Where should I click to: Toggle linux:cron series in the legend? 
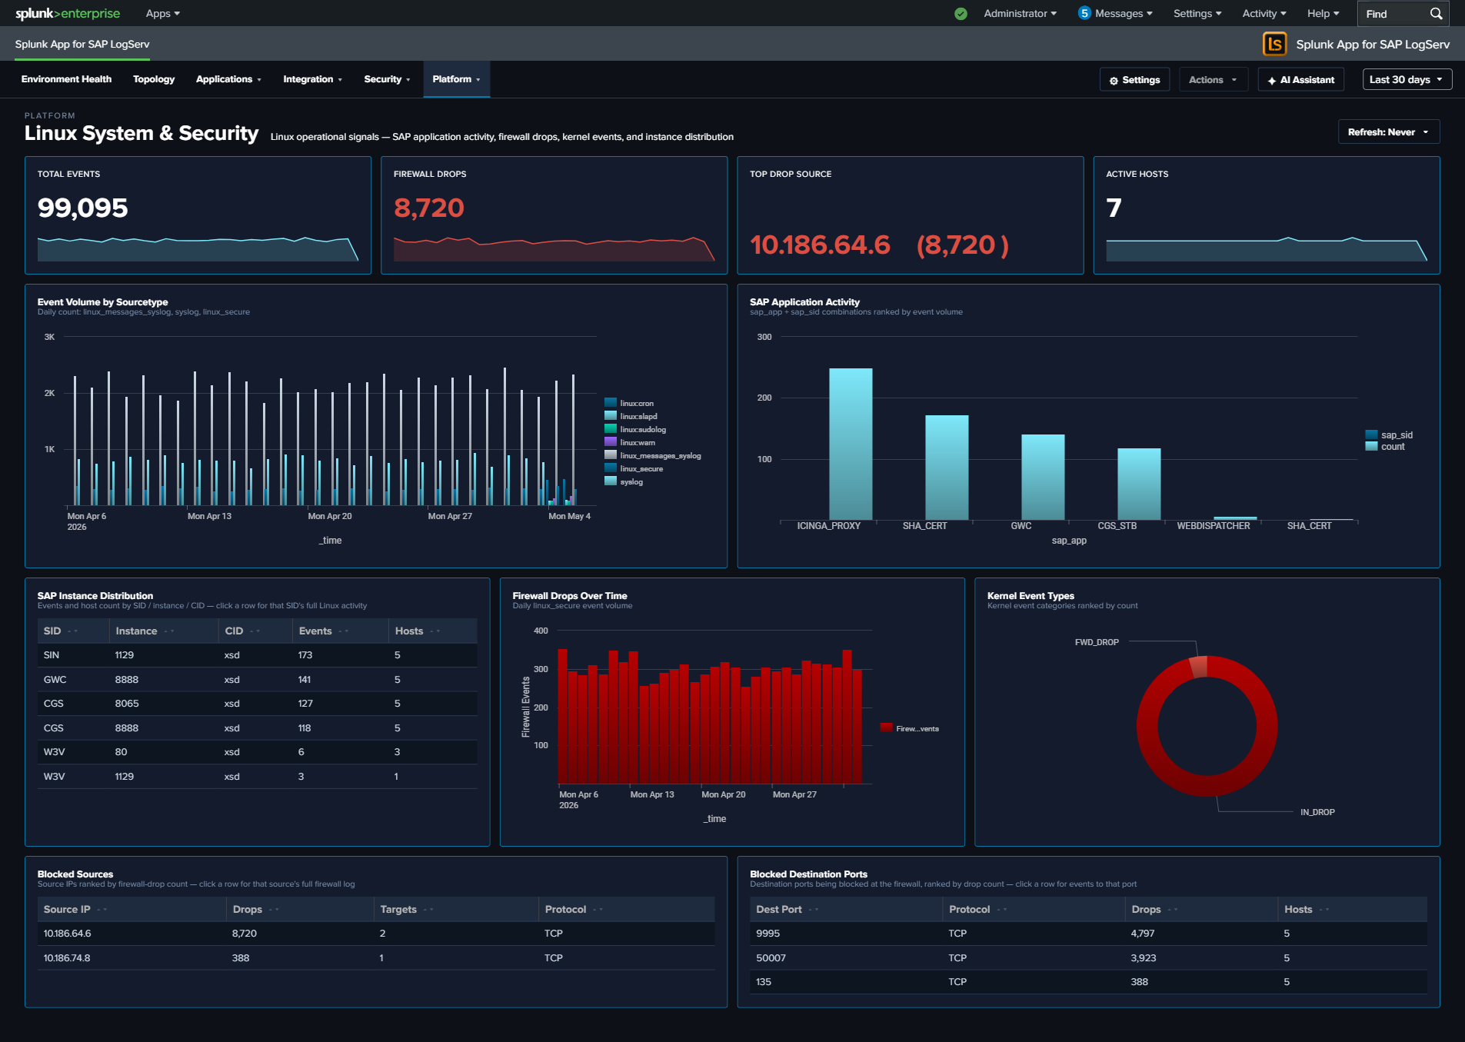click(629, 403)
